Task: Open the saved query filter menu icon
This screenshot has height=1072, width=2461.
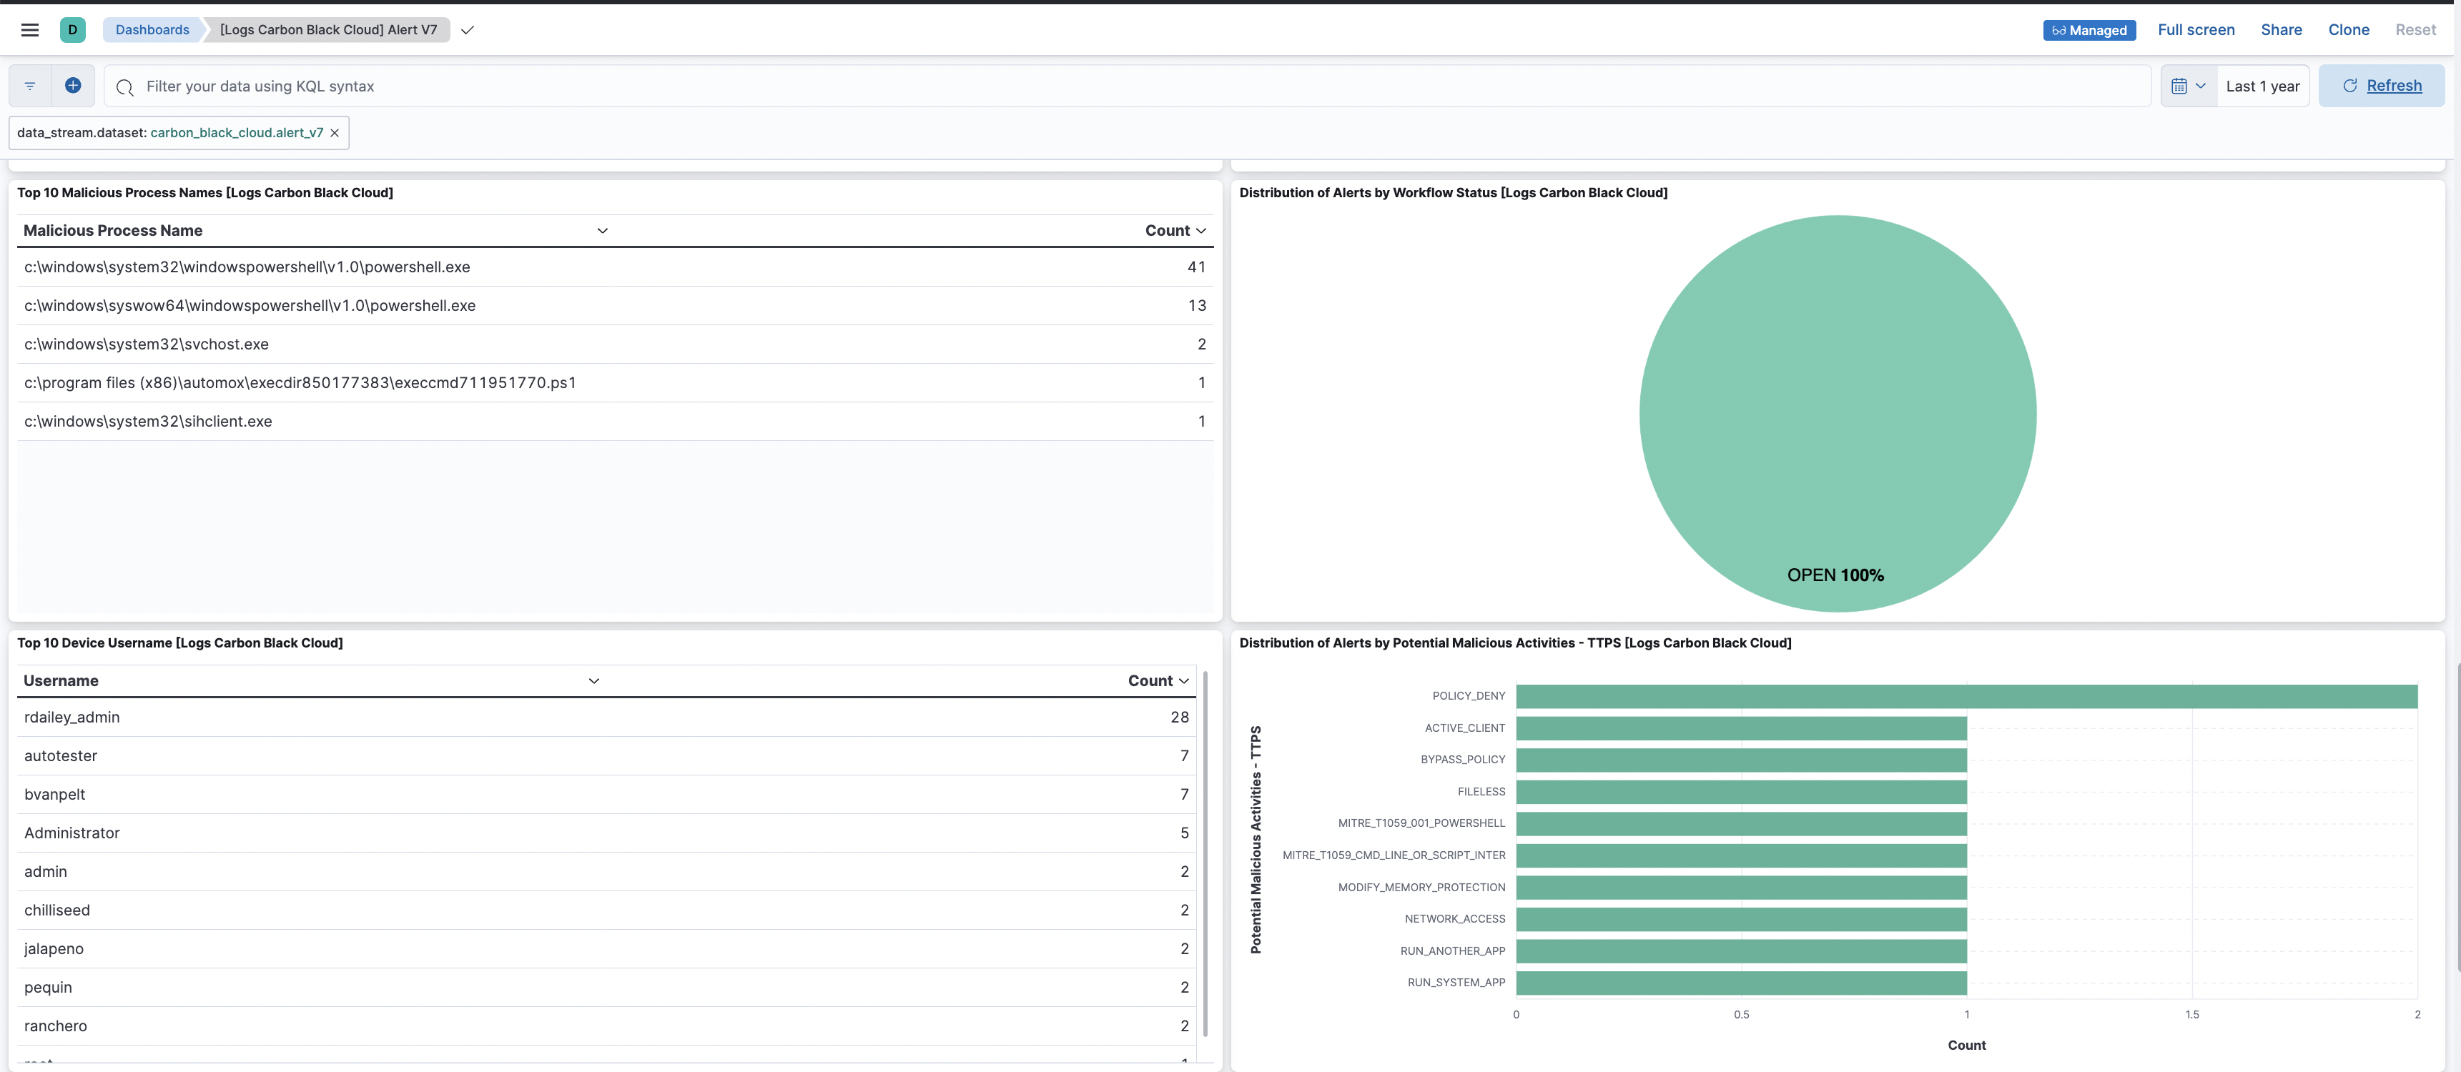Action: pos(28,85)
